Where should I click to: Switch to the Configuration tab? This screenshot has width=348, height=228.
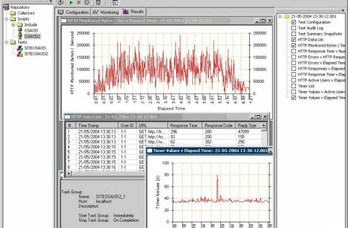(x=73, y=12)
